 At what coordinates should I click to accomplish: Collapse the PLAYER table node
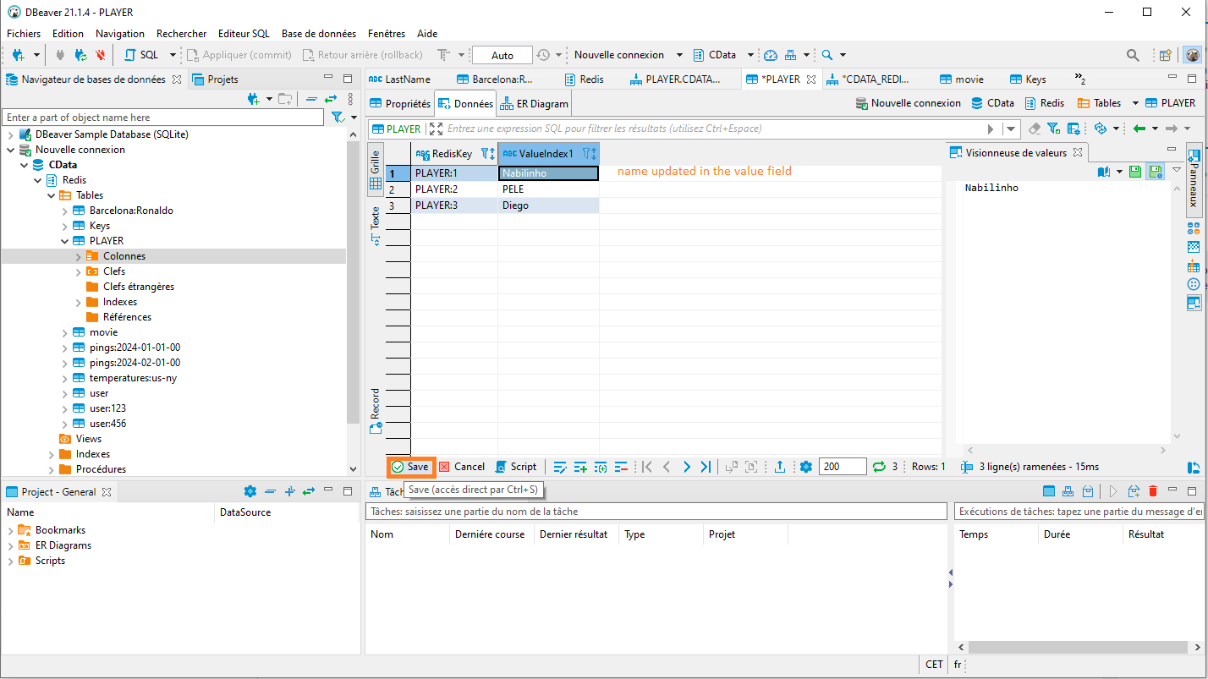pos(65,241)
